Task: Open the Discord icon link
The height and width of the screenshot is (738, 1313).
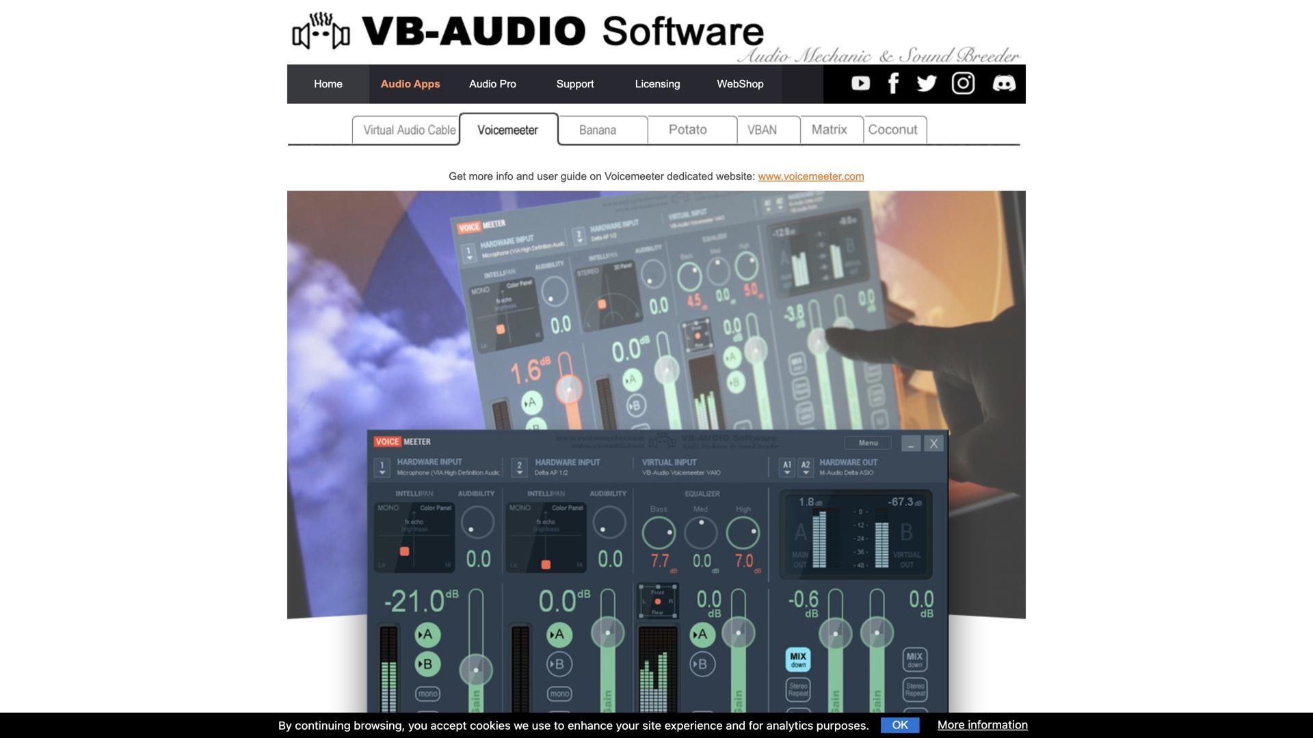Action: pyautogui.click(x=1003, y=83)
